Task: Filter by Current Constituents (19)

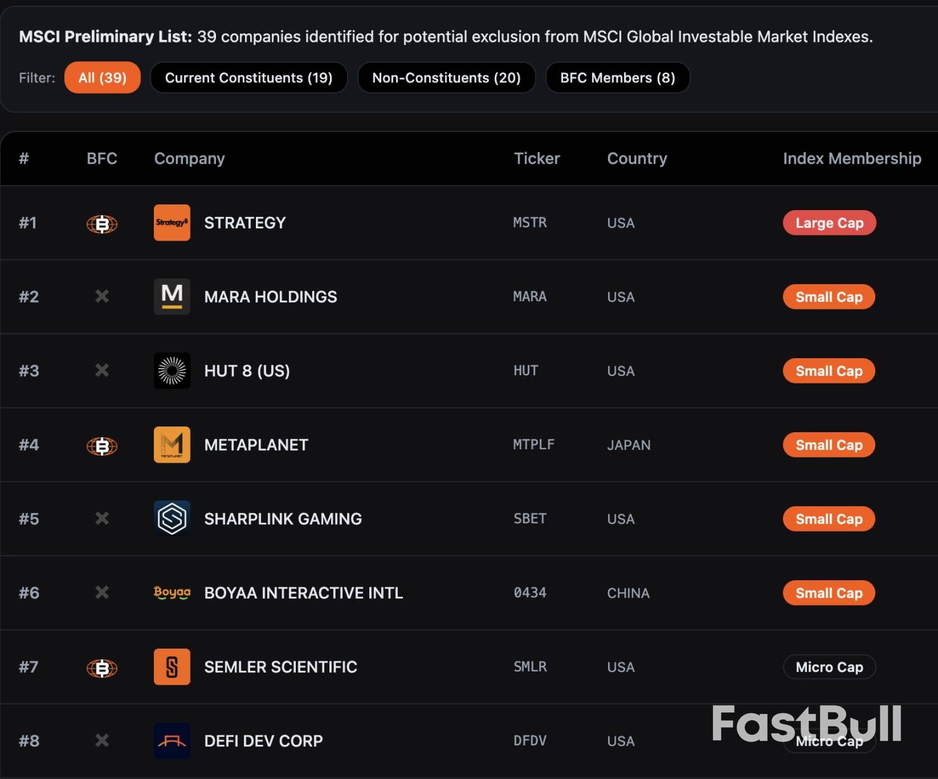Action: (249, 78)
